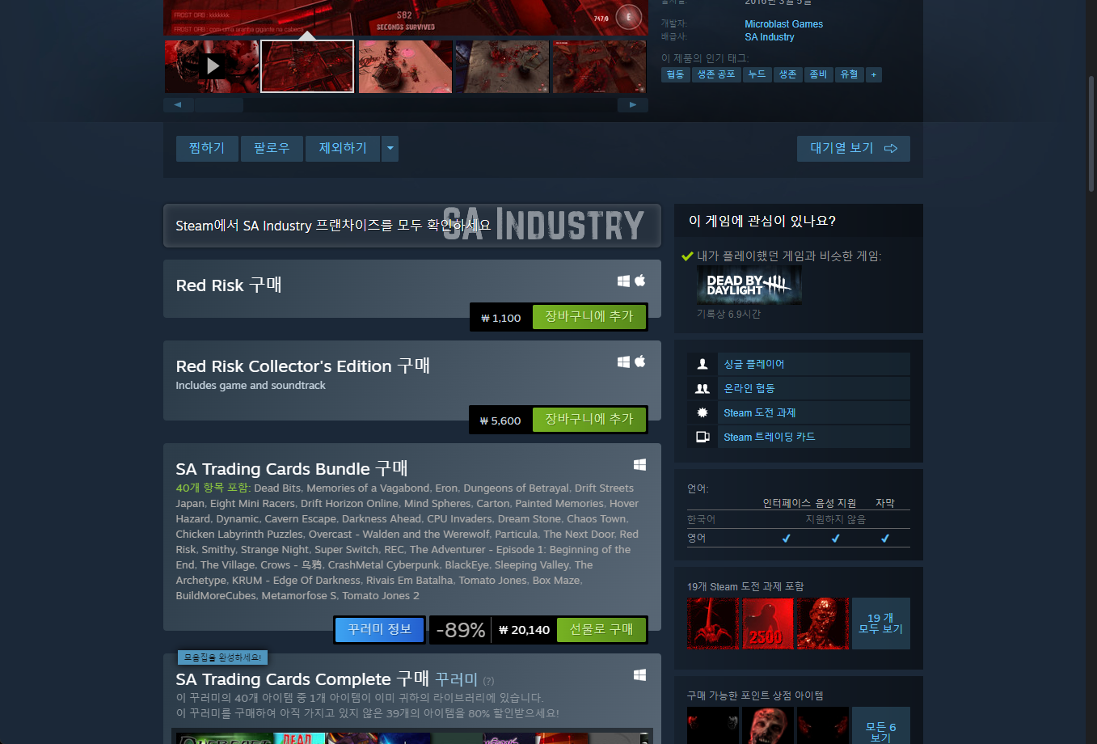1097x744 pixels.
Task: Click Windows icon on Collector's Edition
Action: click(623, 361)
